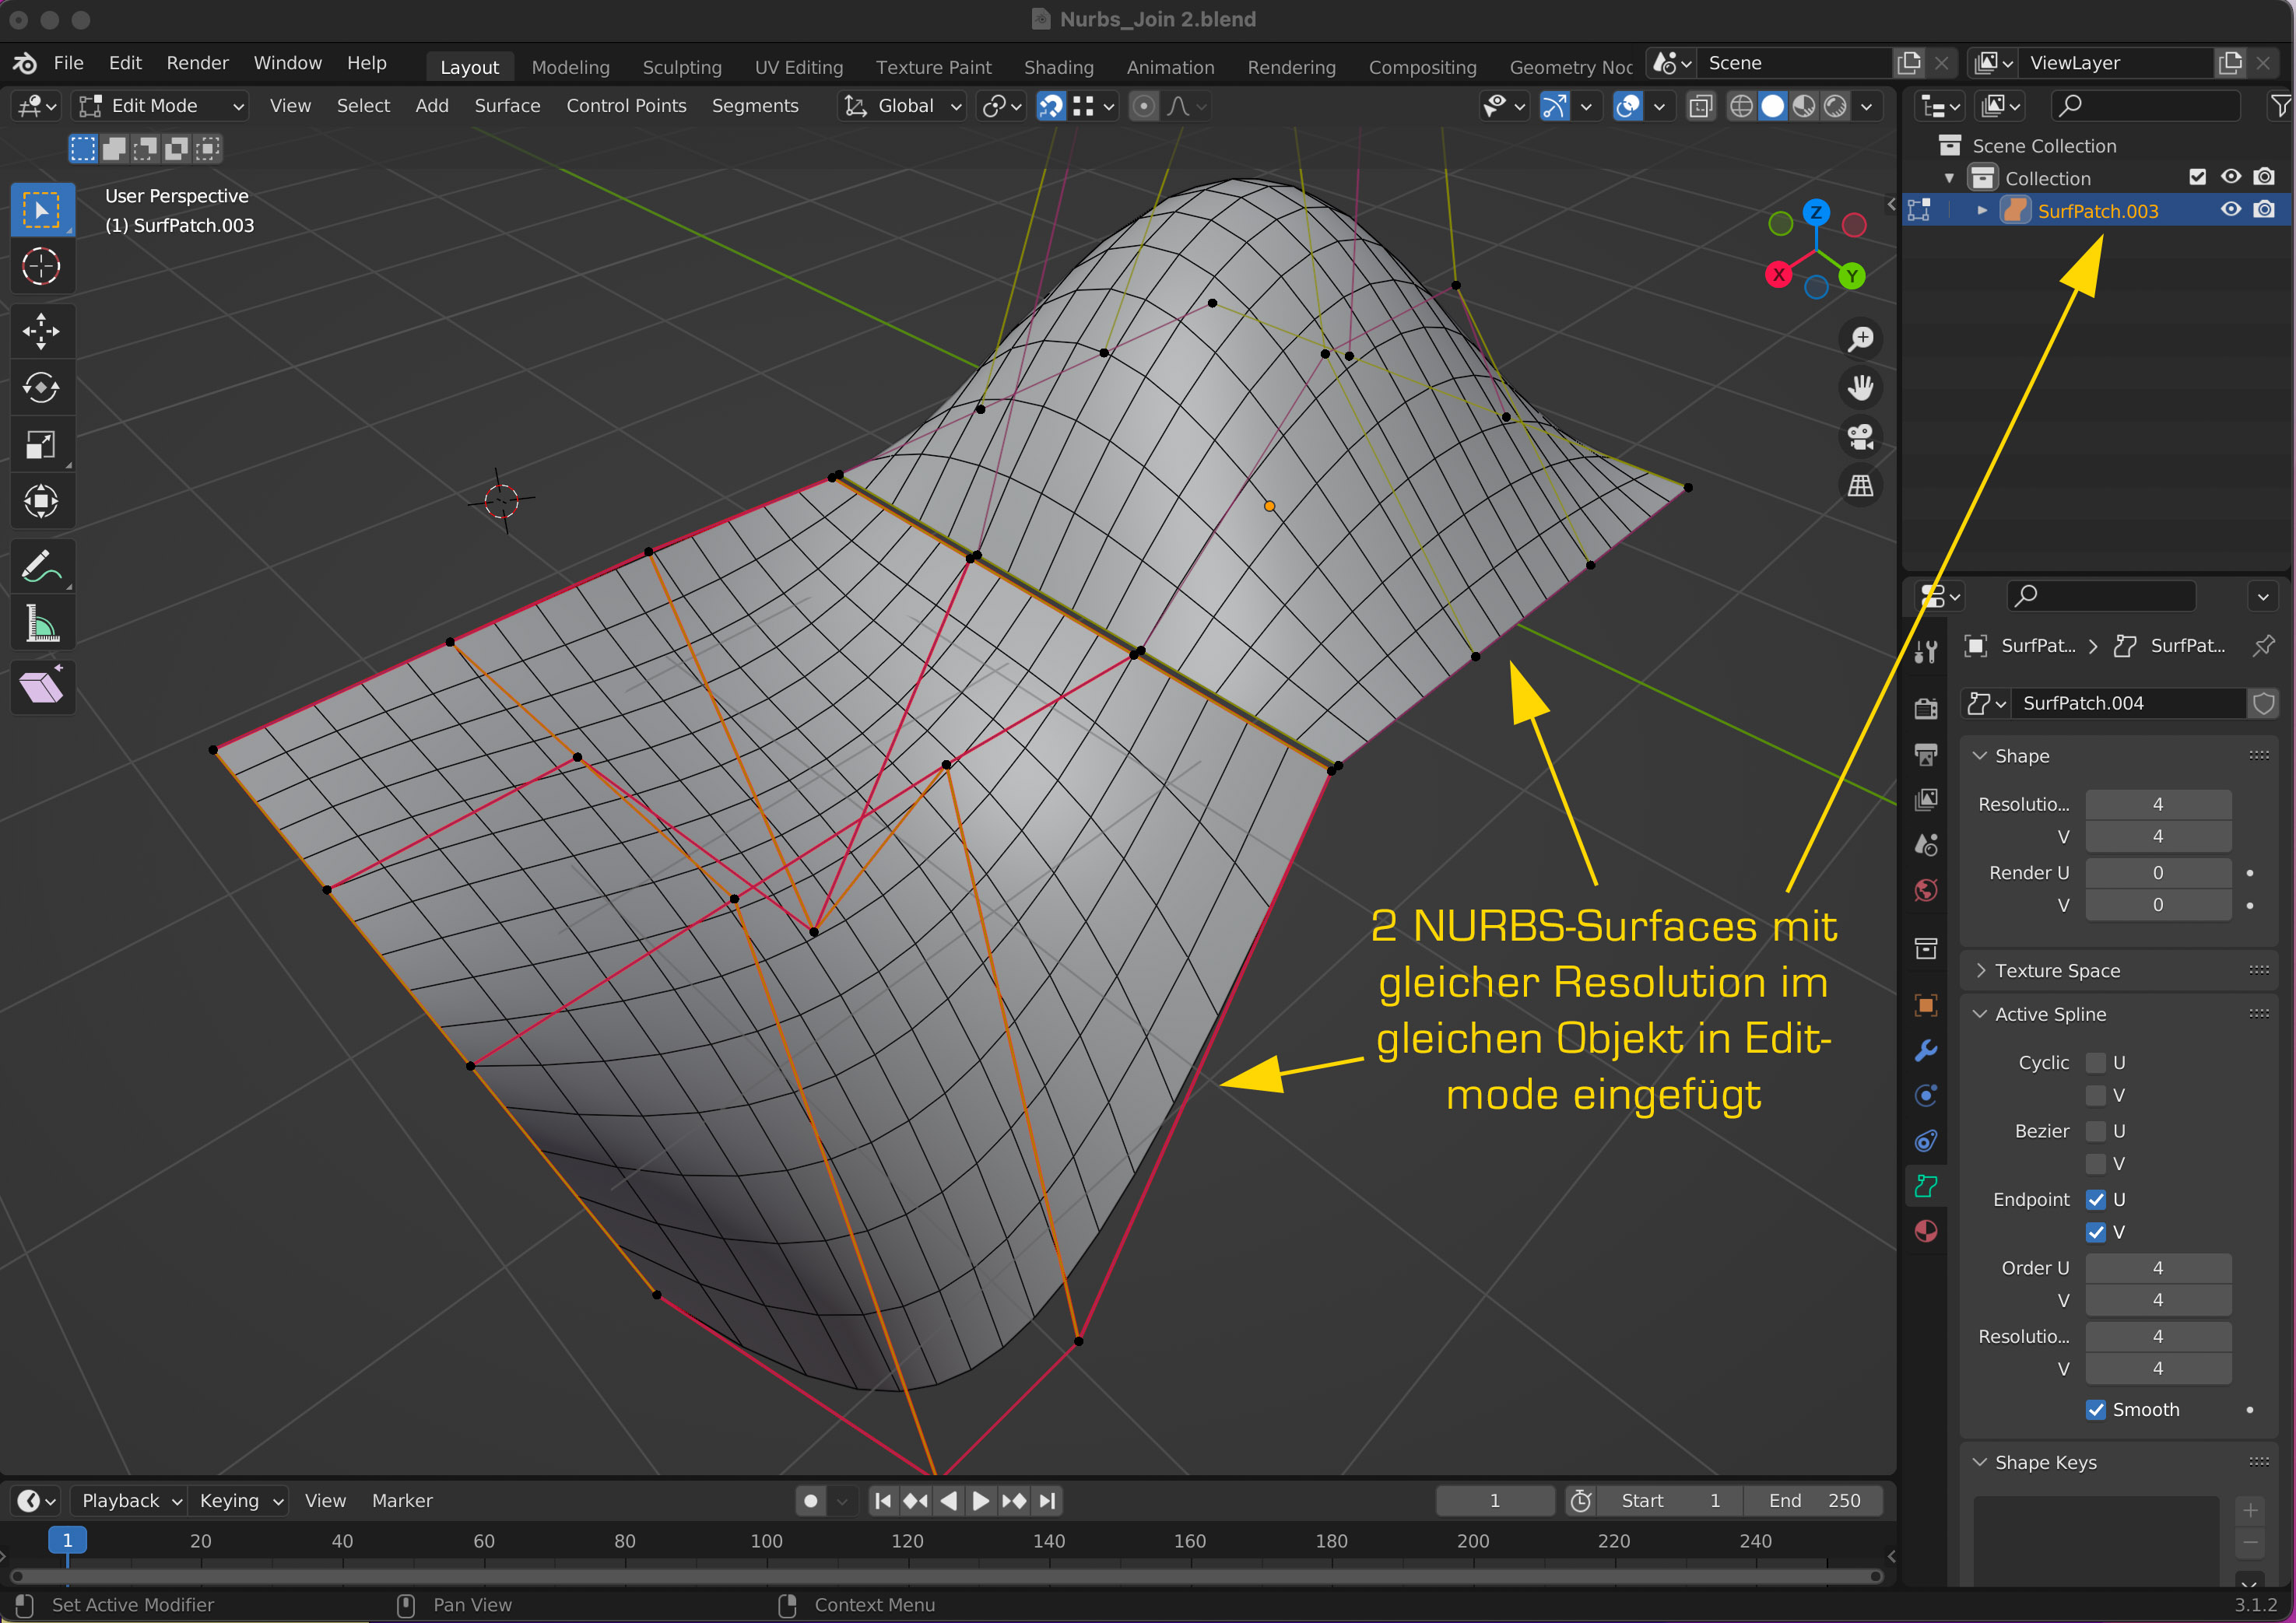Enable Cyclic U checkbox
This screenshot has height=1623, width=2296.
click(x=2096, y=1062)
